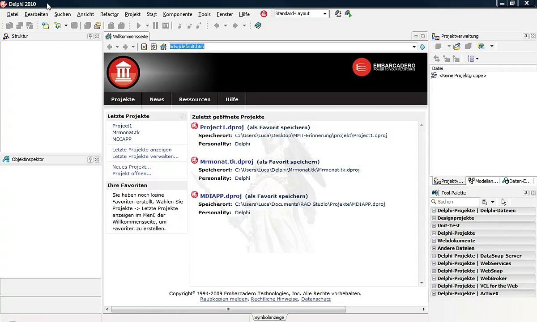The height and width of the screenshot is (322, 537).
Task: Click the save desktop layout icon
Action: (338, 14)
